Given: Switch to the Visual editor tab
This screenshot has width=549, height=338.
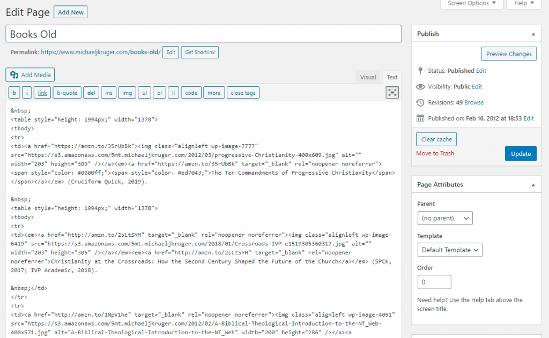Looking at the screenshot, I should click(368, 77).
